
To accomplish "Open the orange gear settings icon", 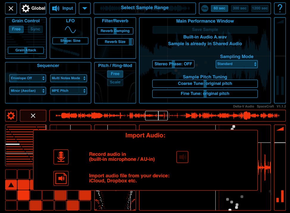I will pyautogui.click(x=11, y=116).
